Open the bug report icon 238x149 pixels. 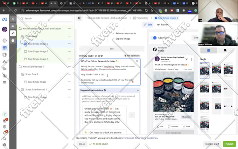[x=5, y=145]
